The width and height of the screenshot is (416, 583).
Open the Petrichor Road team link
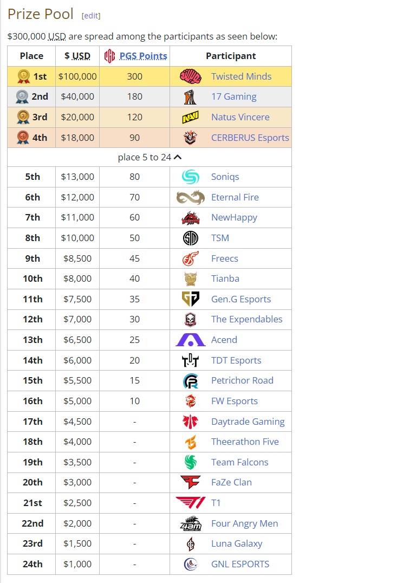[242, 380]
